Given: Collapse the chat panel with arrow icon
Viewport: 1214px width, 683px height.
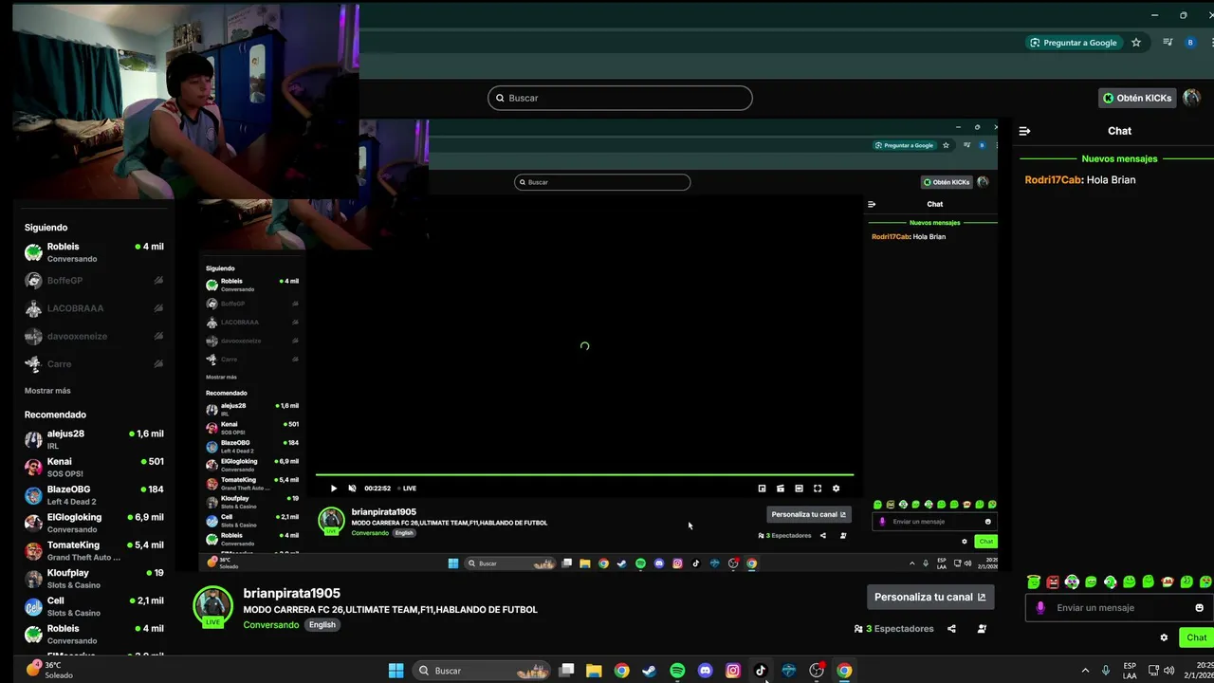Looking at the screenshot, I should coord(1024,131).
